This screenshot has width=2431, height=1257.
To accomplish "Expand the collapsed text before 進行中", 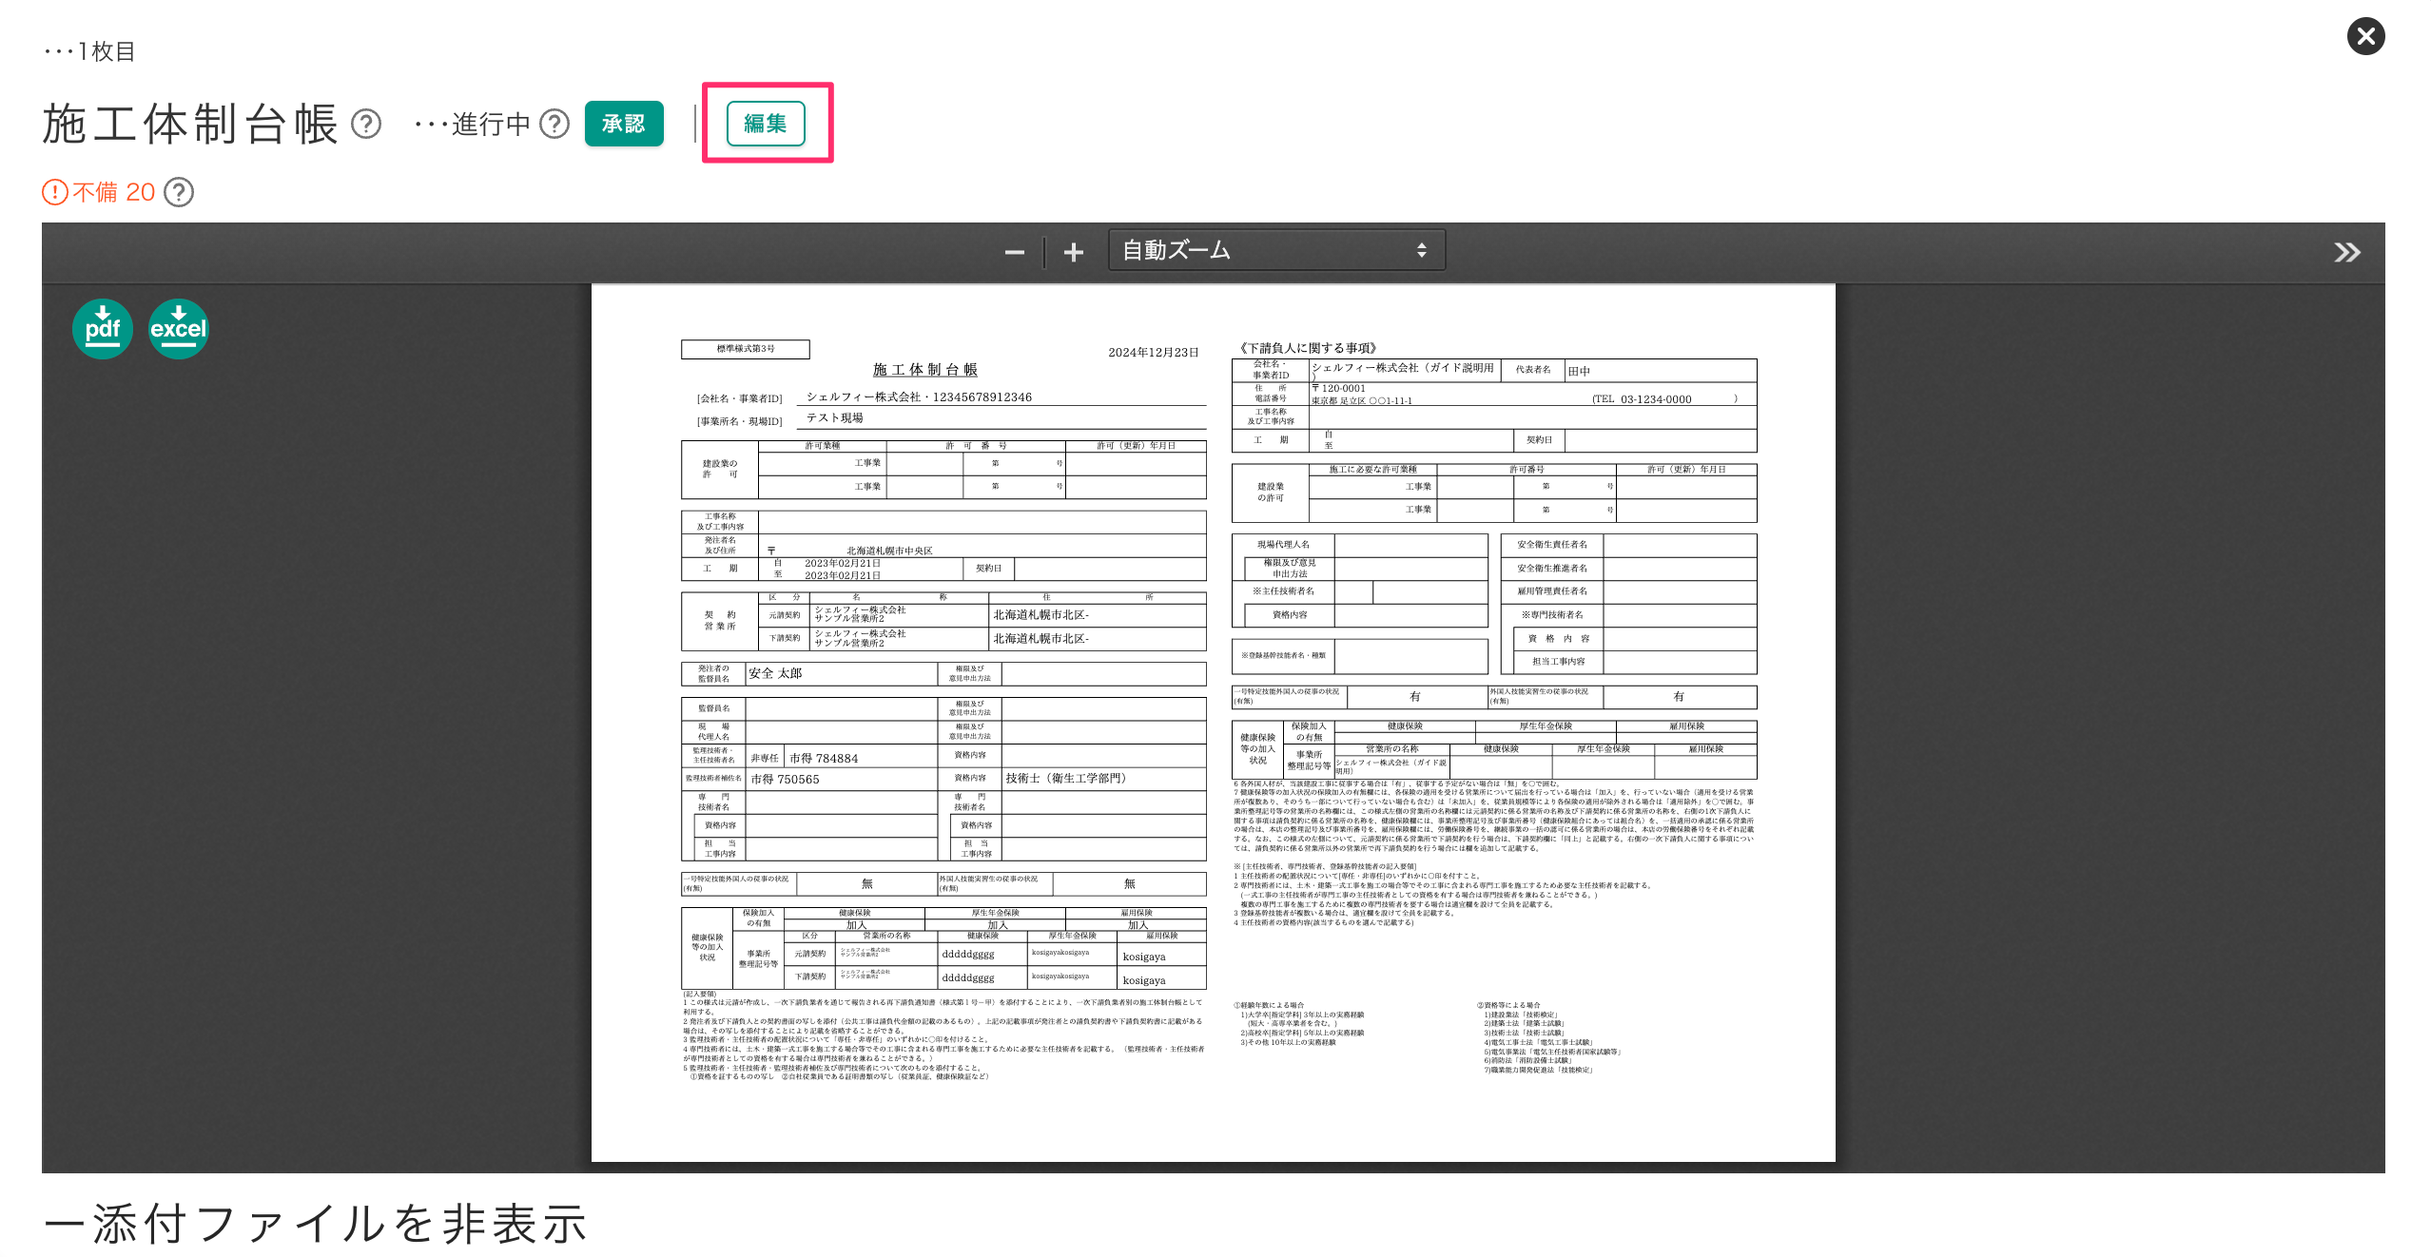I will 430,124.
